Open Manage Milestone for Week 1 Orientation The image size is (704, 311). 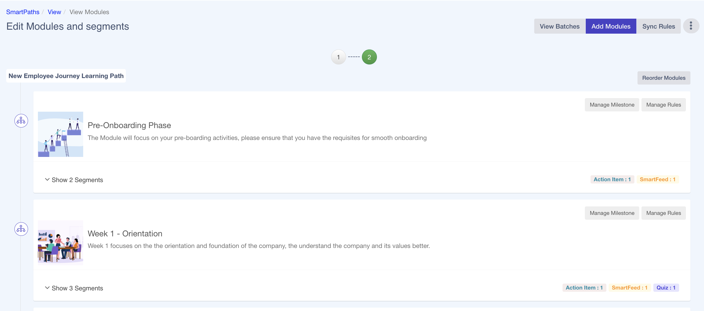[x=612, y=213]
